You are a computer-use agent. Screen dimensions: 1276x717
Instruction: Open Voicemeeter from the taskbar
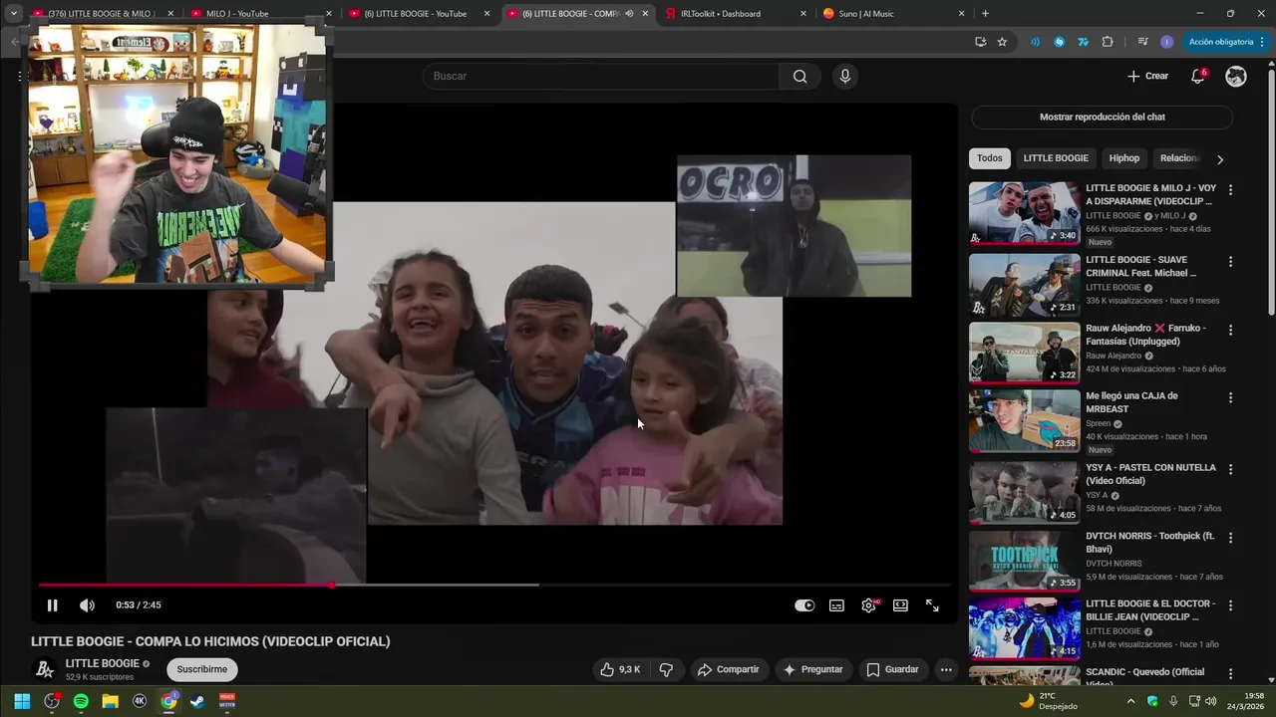point(227,701)
